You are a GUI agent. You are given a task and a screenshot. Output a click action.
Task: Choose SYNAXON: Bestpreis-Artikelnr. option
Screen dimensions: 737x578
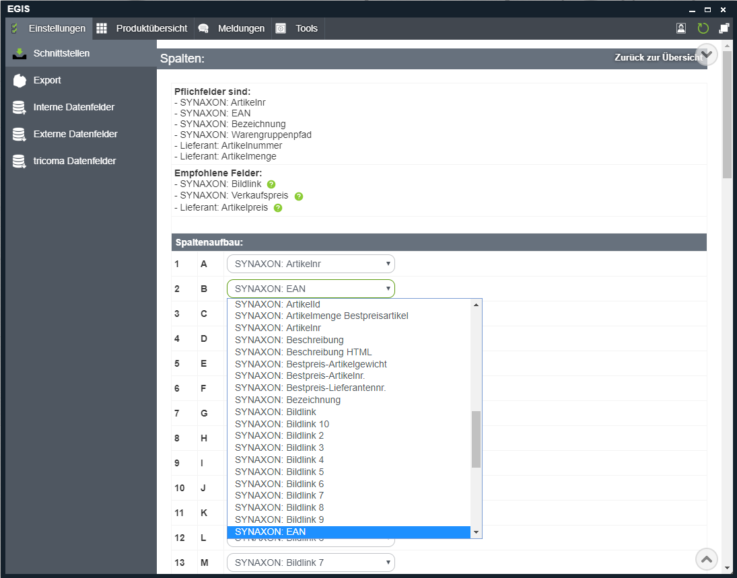(x=349, y=376)
